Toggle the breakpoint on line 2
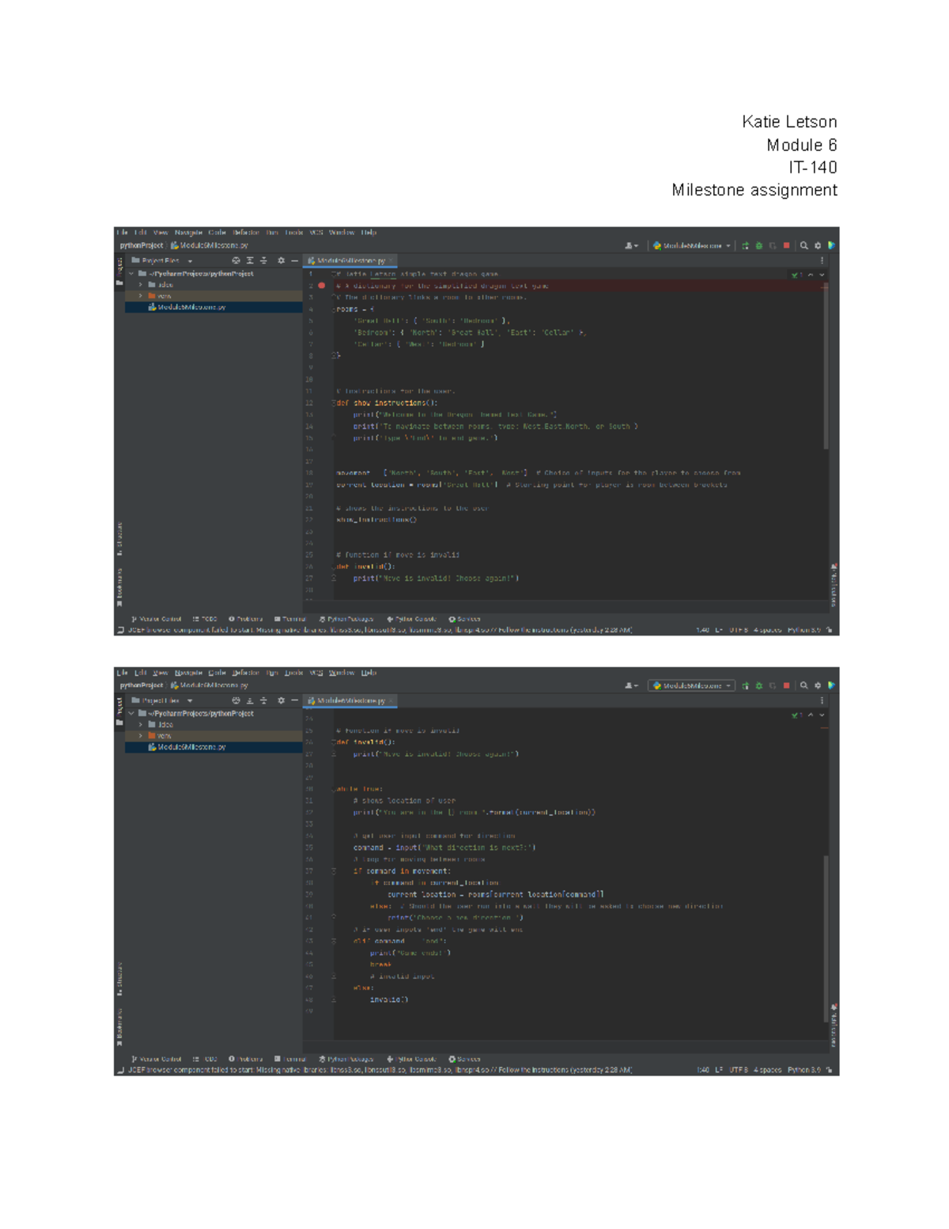 point(320,285)
